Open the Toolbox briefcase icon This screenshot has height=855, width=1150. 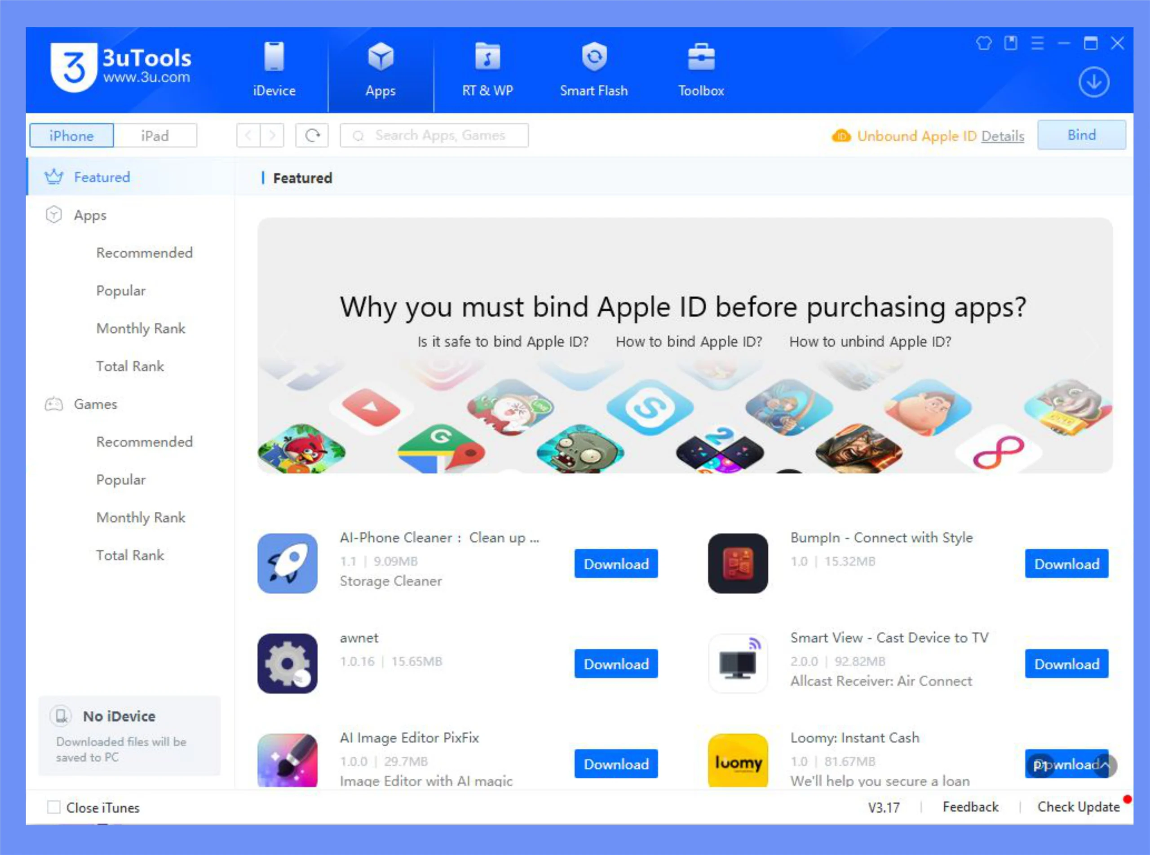point(701,57)
